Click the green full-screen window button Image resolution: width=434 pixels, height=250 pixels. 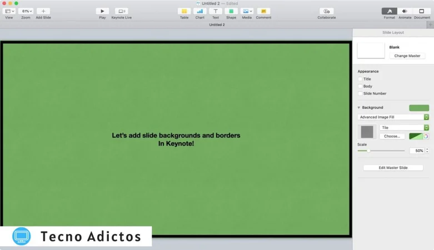pos(16,3)
